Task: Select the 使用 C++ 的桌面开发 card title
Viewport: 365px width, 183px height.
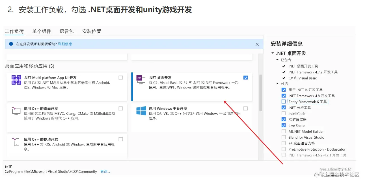Action: tap(41, 108)
